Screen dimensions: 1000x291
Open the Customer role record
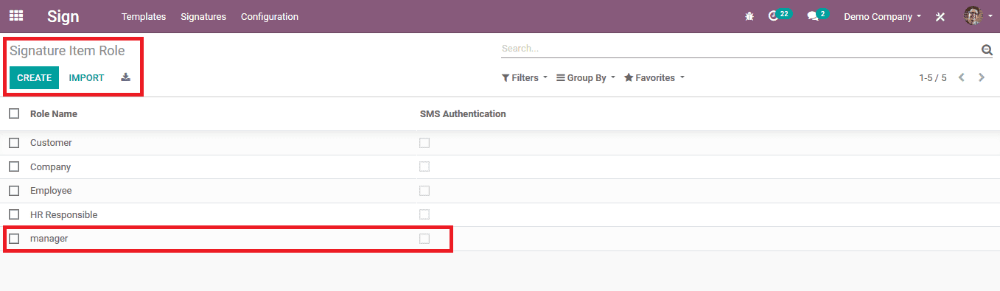(x=51, y=143)
